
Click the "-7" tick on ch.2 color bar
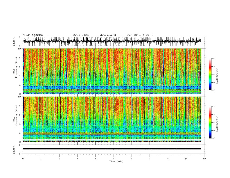click(x=214, y=138)
